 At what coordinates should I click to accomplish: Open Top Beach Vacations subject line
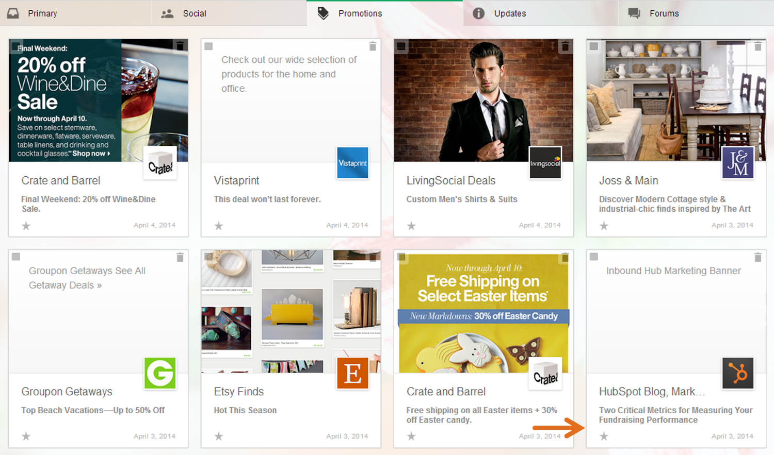(93, 410)
